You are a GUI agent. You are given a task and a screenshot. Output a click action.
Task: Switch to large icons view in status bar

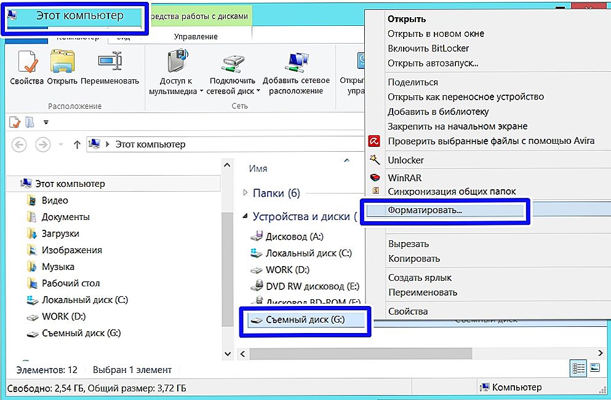coord(594,368)
